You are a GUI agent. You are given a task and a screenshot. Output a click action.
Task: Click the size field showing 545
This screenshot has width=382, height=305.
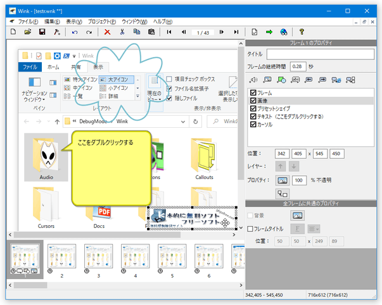click(320, 154)
